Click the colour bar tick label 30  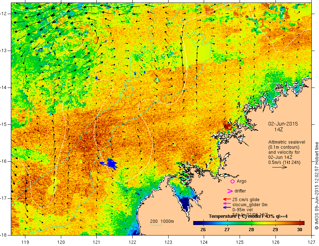(x=299, y=230)
